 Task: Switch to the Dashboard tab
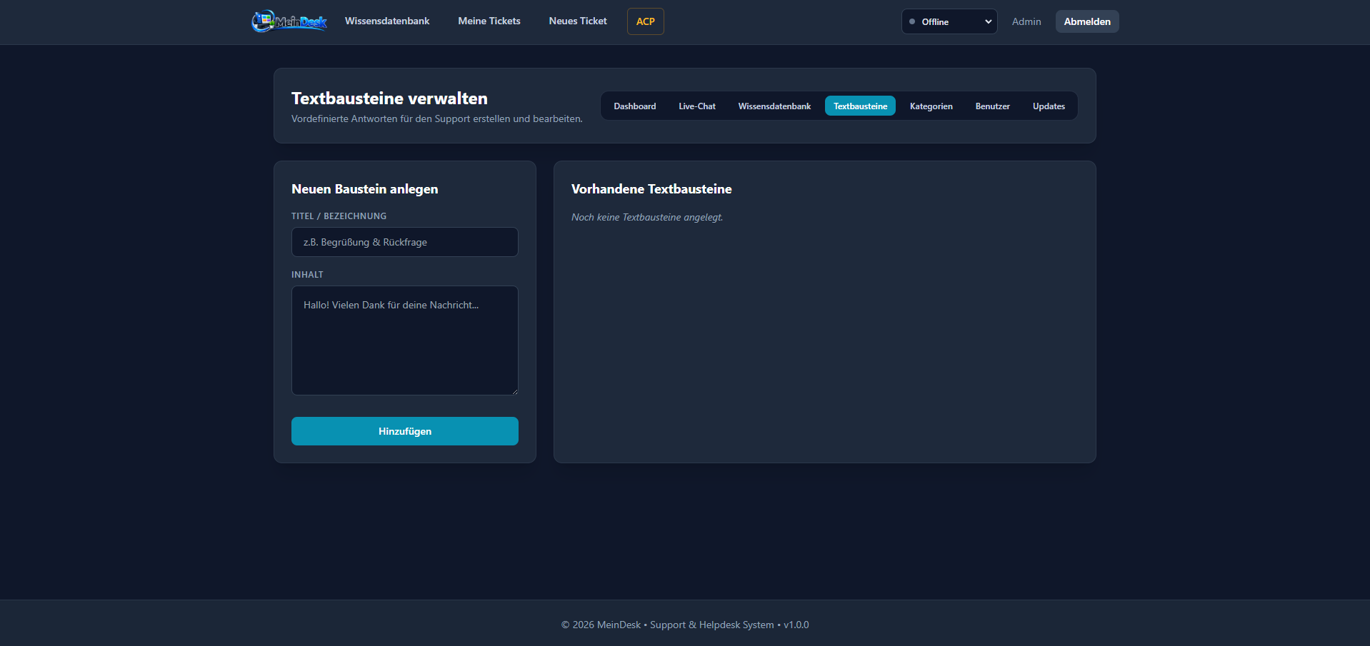pos(635,106)
